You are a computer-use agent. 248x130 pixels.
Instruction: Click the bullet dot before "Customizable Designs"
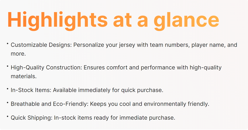point(8,44)
